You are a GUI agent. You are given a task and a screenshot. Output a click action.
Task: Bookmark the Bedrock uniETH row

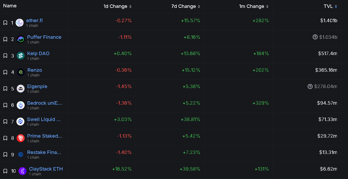coord(5,105)
